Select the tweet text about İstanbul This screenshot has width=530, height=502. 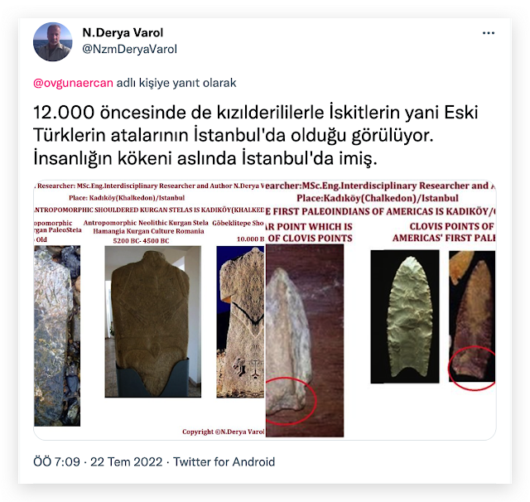point(256,135)
